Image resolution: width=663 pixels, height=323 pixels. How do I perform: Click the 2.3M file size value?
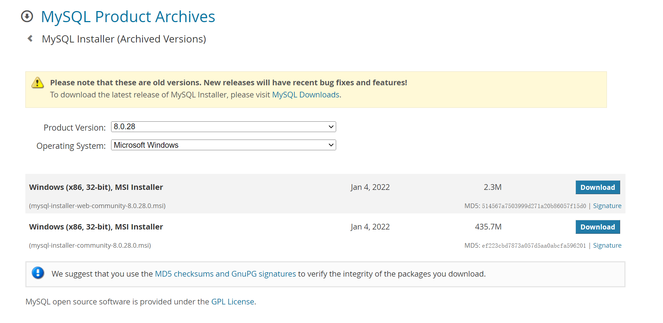coord(493,187)
